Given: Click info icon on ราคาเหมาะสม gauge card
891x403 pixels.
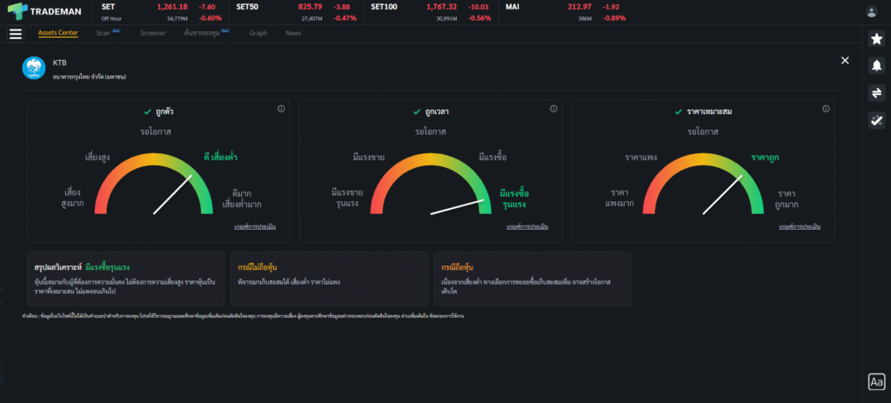Looking at the screenshot, I should [826, 109].
